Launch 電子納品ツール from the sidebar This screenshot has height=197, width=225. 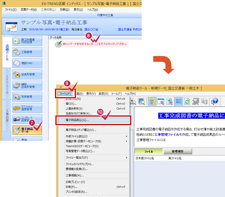click(27, 130)
